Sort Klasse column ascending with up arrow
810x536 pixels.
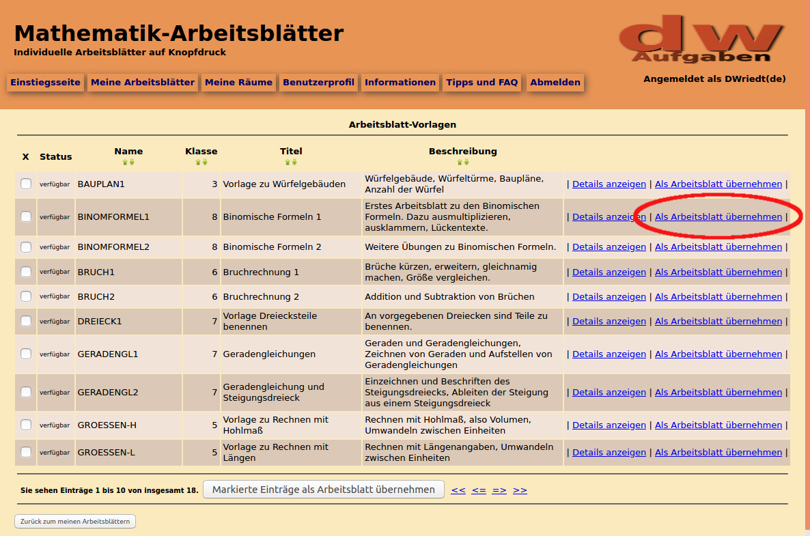[198, 162]
